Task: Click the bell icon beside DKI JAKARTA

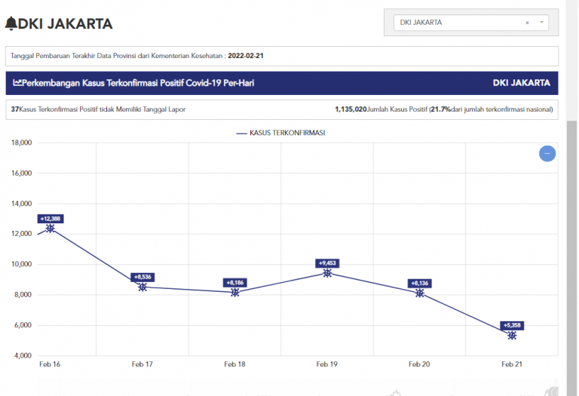Action: point(11,23)
